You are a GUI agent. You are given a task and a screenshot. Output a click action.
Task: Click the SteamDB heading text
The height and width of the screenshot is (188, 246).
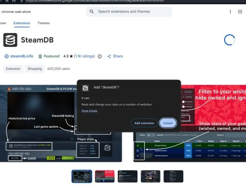coord(37,40)
